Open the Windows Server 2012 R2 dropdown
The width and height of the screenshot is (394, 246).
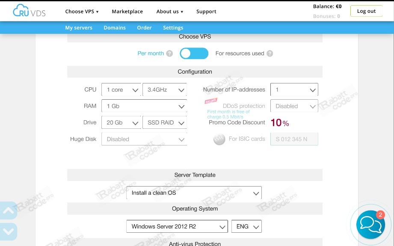point(177,226)
